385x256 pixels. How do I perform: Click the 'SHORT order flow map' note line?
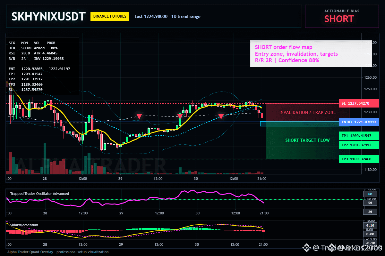284,47
